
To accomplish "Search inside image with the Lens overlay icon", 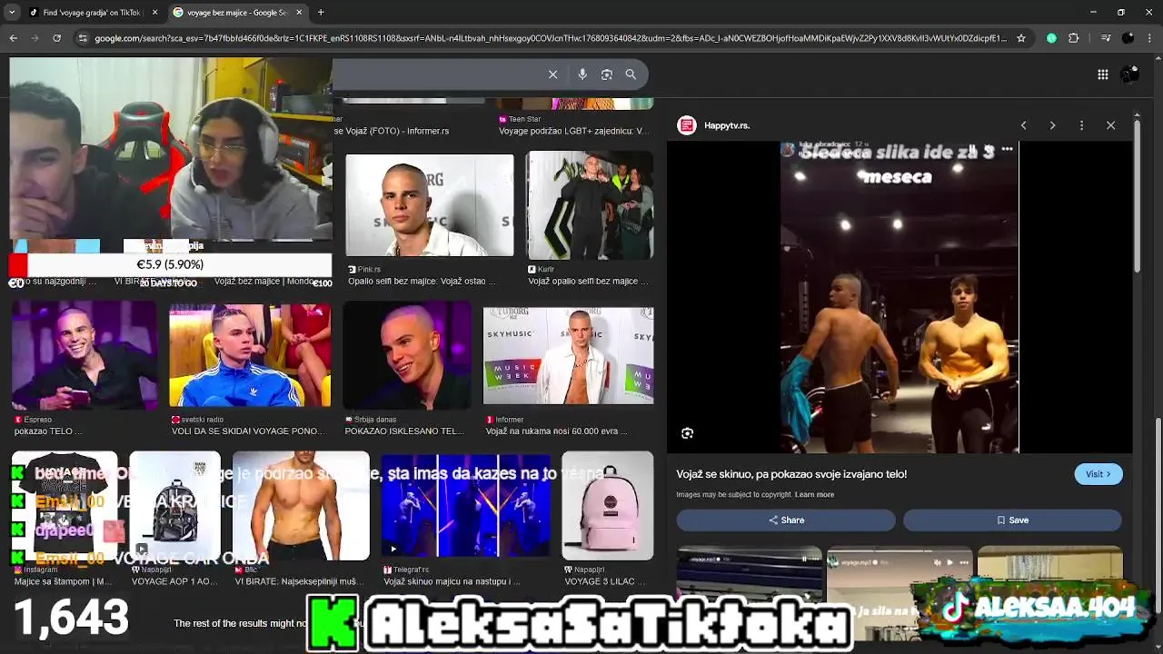I will (688, 433).
